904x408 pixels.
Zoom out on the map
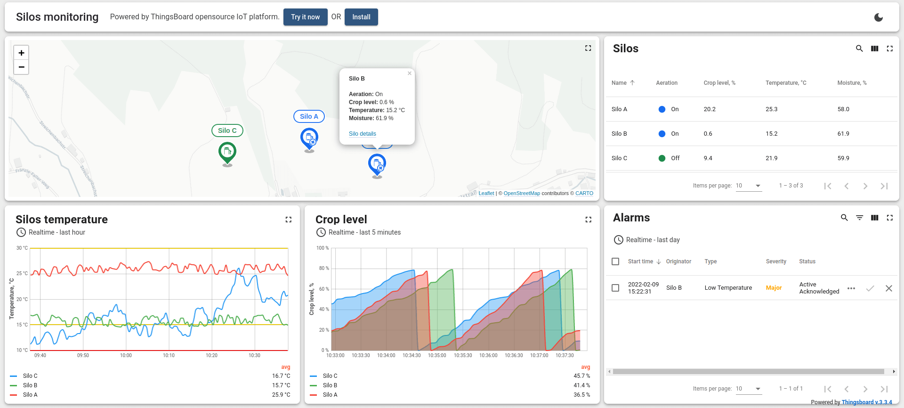click(x=21, y=67)
